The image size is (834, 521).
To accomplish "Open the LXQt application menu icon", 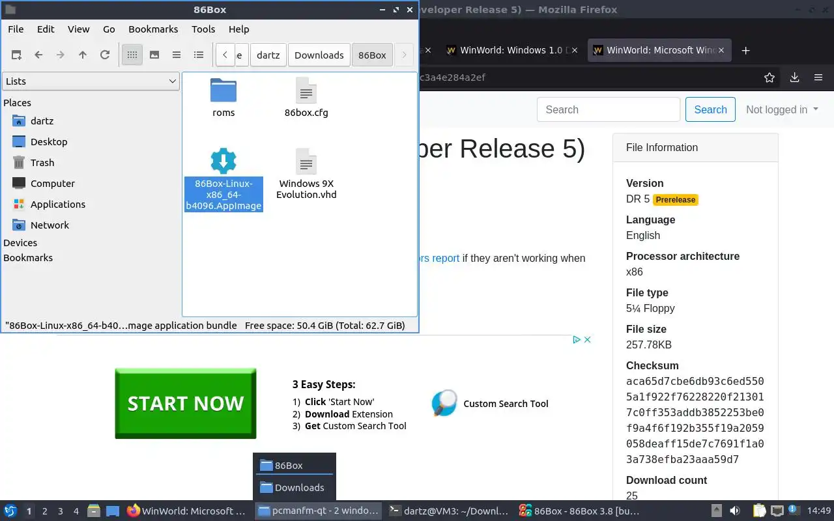I will (x=10, y=511).
